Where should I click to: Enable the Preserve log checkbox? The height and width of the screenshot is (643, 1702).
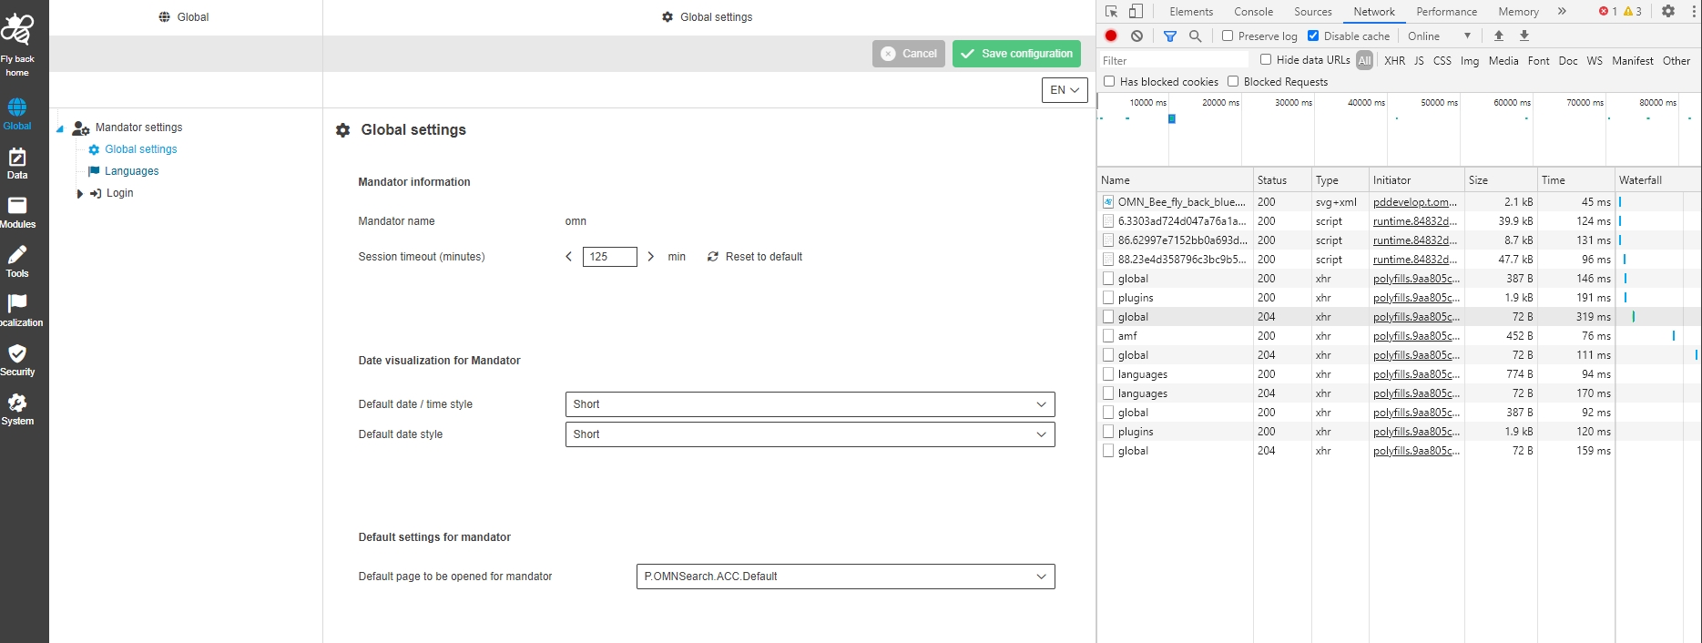pos(1228,36)
